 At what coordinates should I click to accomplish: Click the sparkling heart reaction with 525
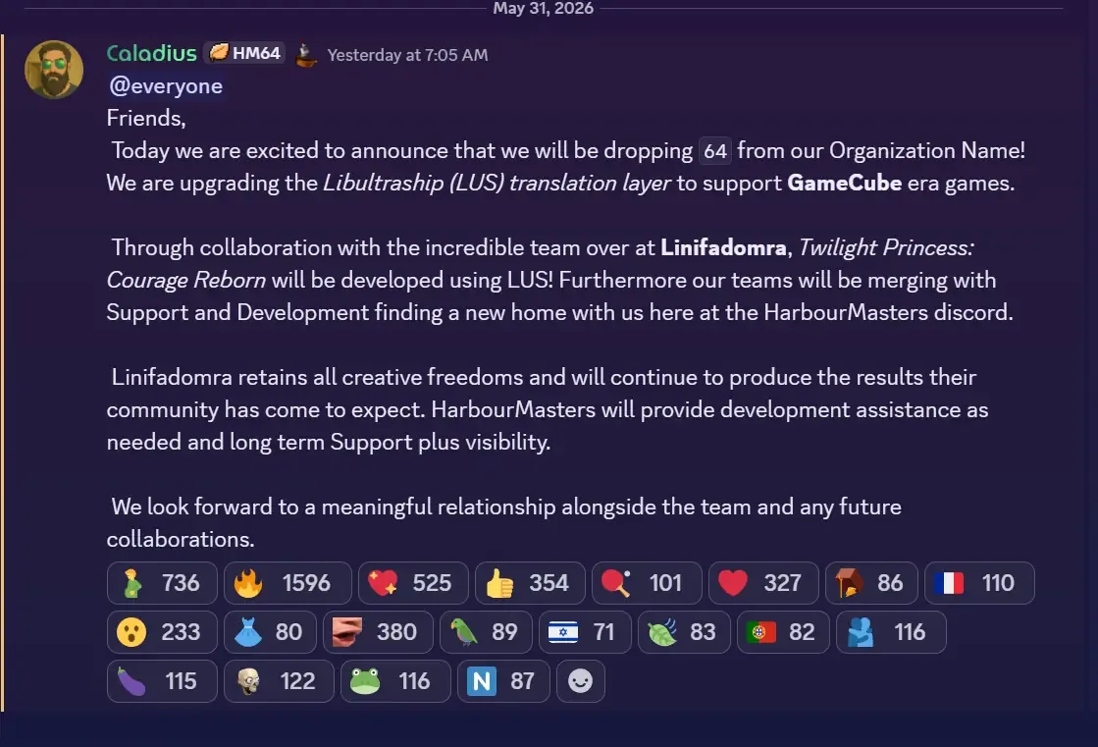pos(413,583)
